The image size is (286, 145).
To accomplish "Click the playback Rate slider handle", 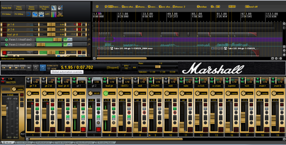I will pos(158,67).
